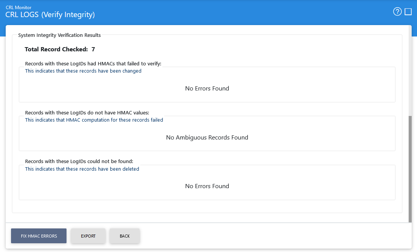Click 'LogIDs could not be found' heading
This screenshot has width=417, height=252.
(79, 161)
